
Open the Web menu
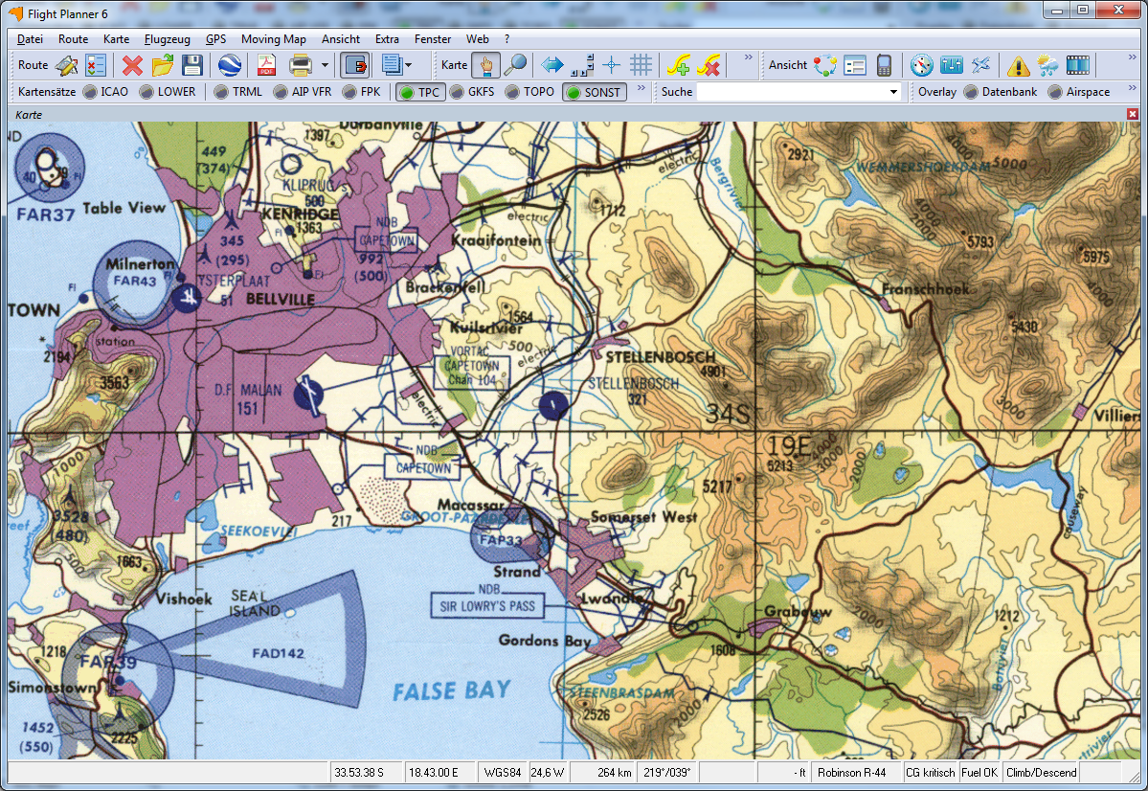[478, 39]
